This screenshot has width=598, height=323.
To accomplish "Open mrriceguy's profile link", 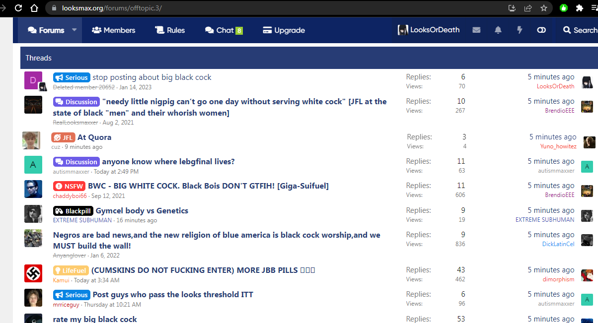I will [x=66, y=304].
